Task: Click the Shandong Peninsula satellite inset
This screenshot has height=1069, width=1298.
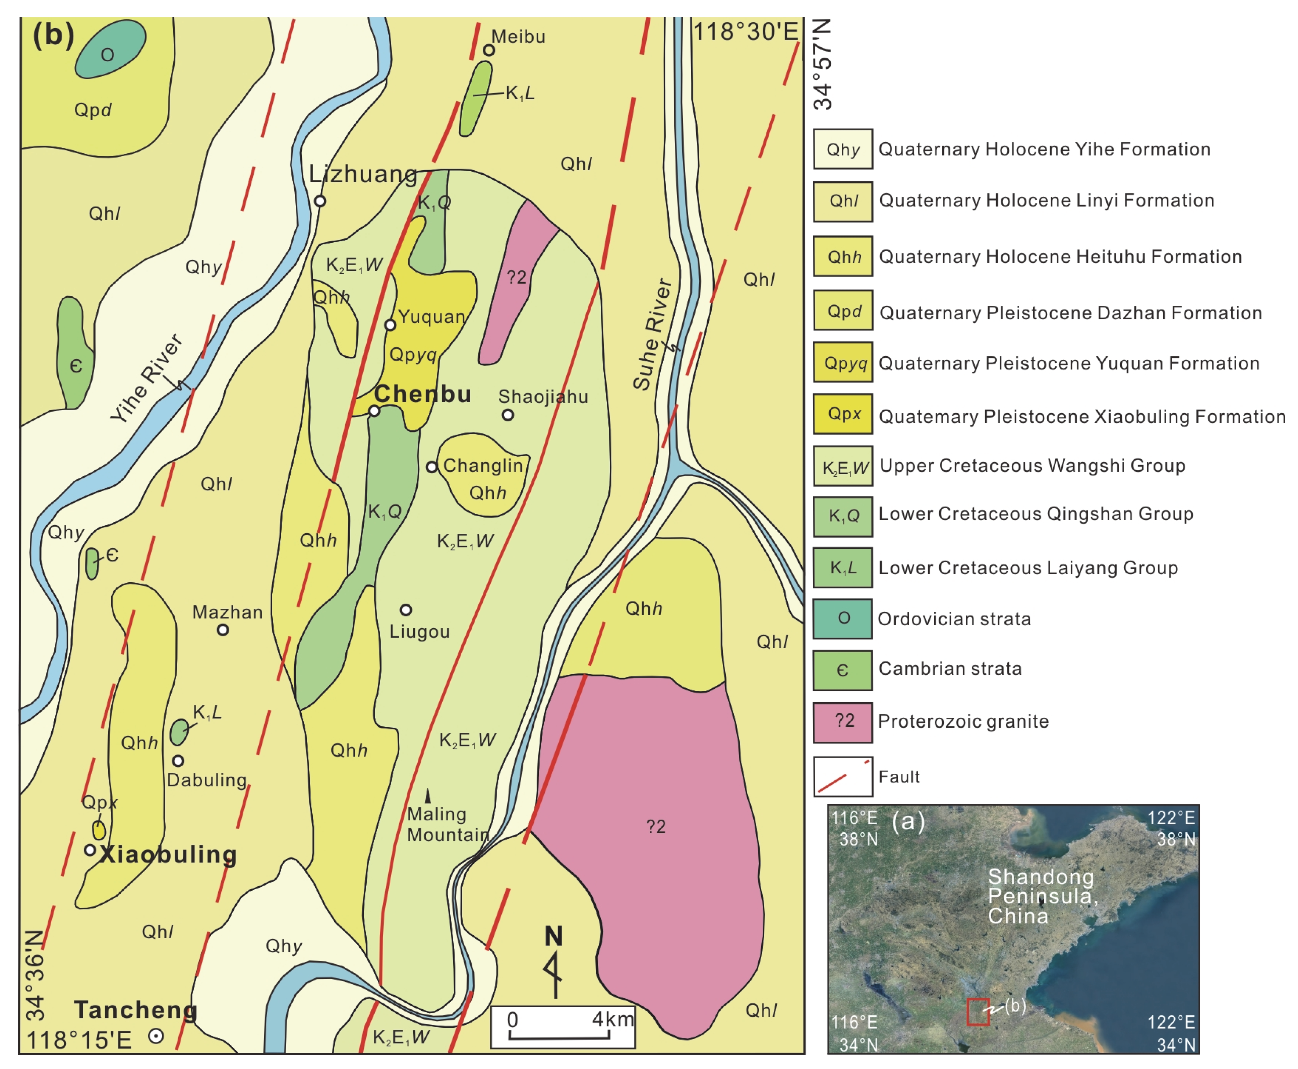Action: 1013,929
